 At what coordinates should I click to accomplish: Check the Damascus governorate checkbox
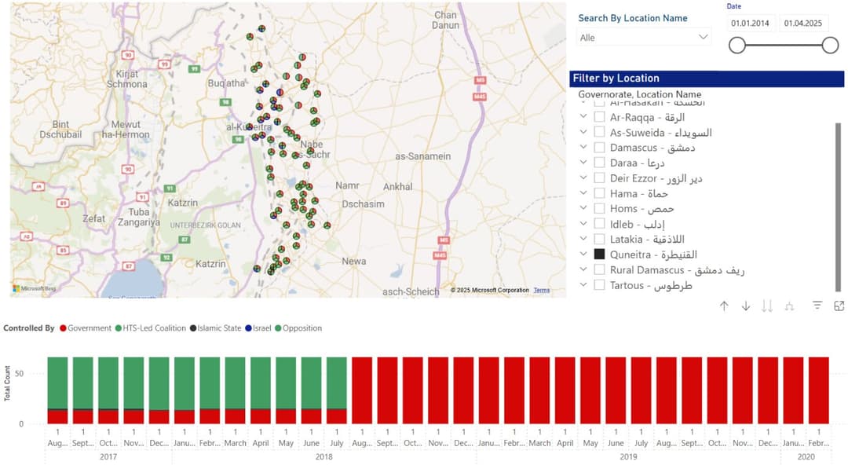click(x=599, y=148)
